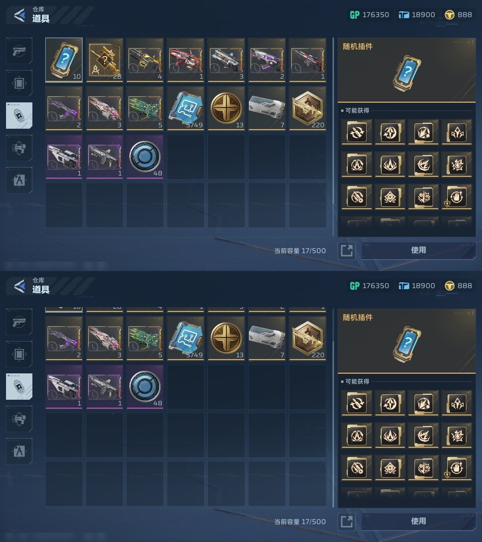Select the gold cross coin in lower inventory

[227, 338]
